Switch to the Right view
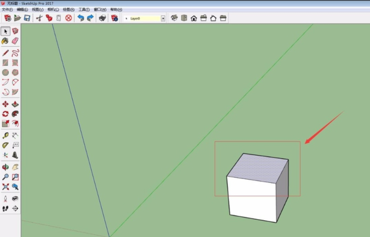The height and width of the screenshot is (237, 370). 203,18
